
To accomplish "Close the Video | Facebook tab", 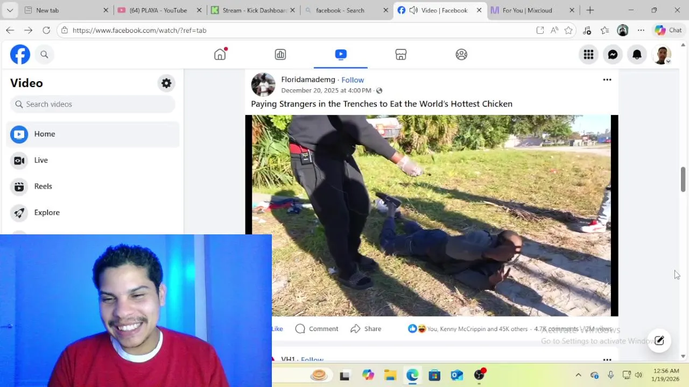I will (479, 10).
